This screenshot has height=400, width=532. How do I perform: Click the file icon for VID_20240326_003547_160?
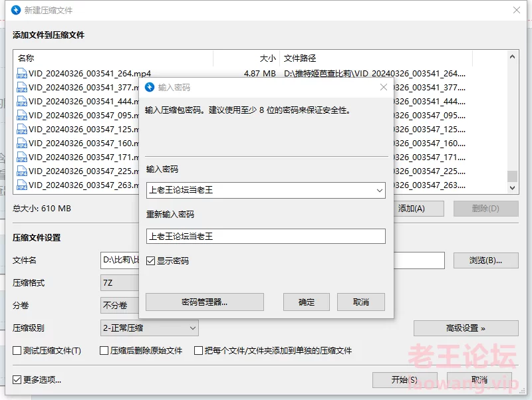[x=22, y=143]
